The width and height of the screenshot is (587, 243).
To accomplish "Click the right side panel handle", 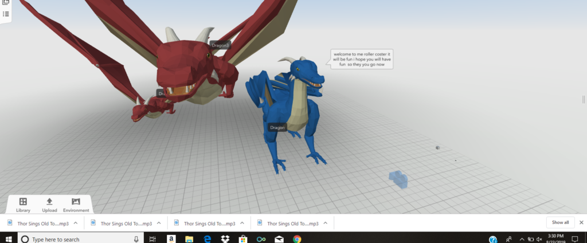I will point(583,99).
